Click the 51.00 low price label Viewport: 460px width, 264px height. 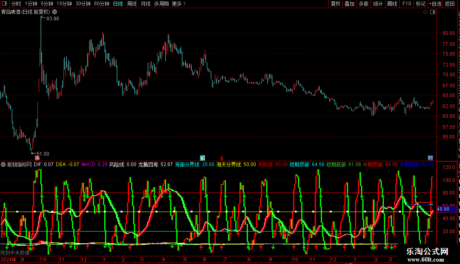pos(43,154)
